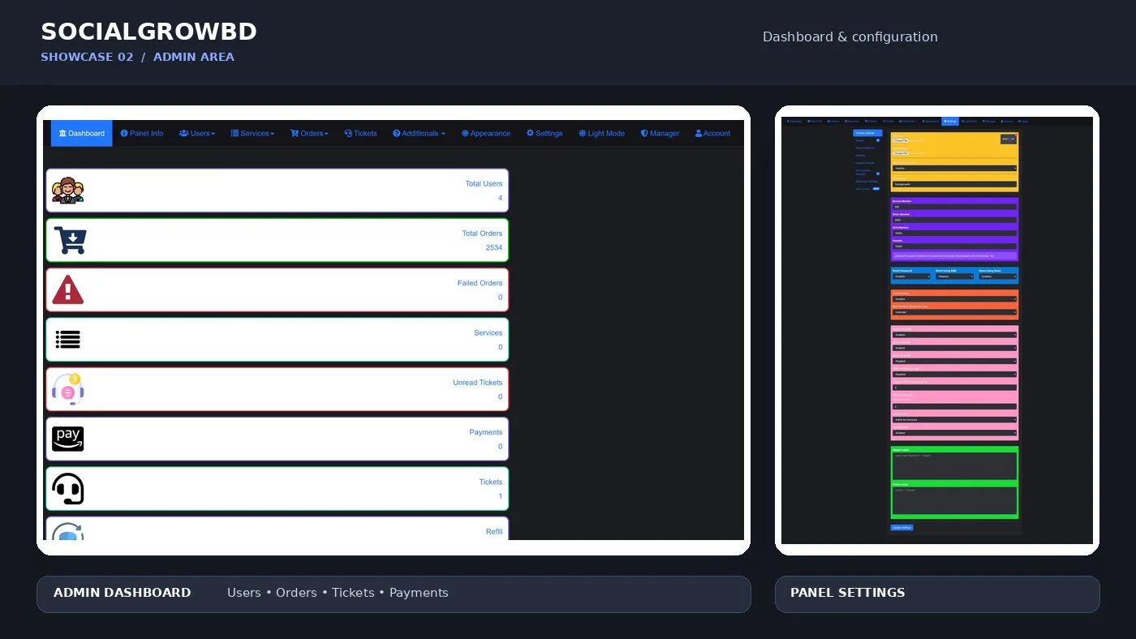Click the Failed Orders label

pyautogui.click(x=480, y=283)
